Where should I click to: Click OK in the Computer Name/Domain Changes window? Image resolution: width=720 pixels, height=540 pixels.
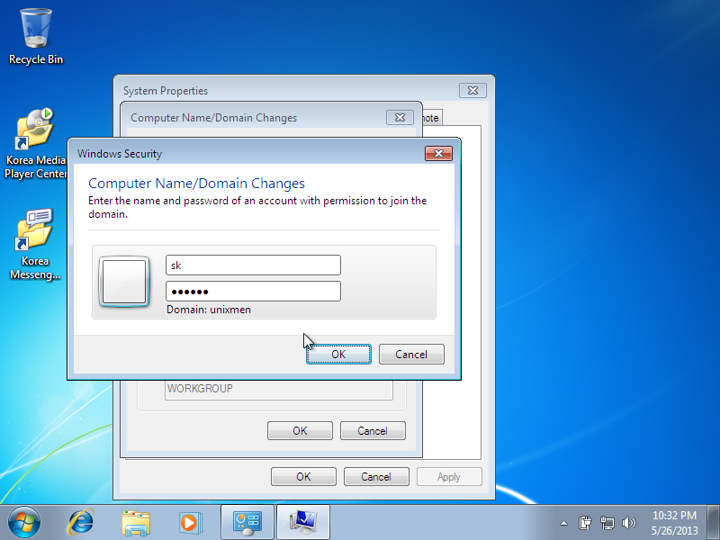(300, 431)
